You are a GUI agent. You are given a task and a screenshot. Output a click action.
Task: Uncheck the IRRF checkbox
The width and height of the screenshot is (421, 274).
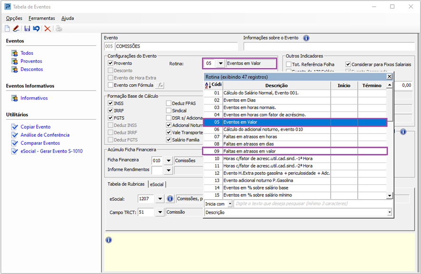(x=110, y=111)
